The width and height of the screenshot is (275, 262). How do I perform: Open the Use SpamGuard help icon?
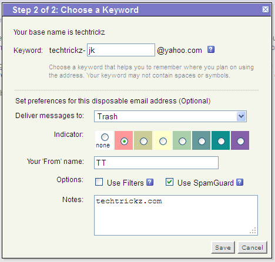pyautogui.click(x=240, y=182)
